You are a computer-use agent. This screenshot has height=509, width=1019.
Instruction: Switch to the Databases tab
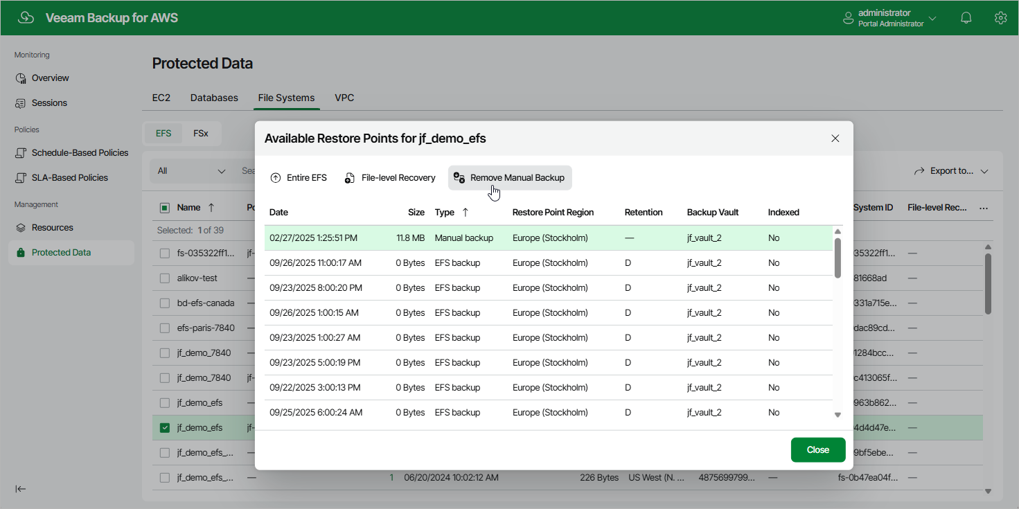click(x=214, y=98)
